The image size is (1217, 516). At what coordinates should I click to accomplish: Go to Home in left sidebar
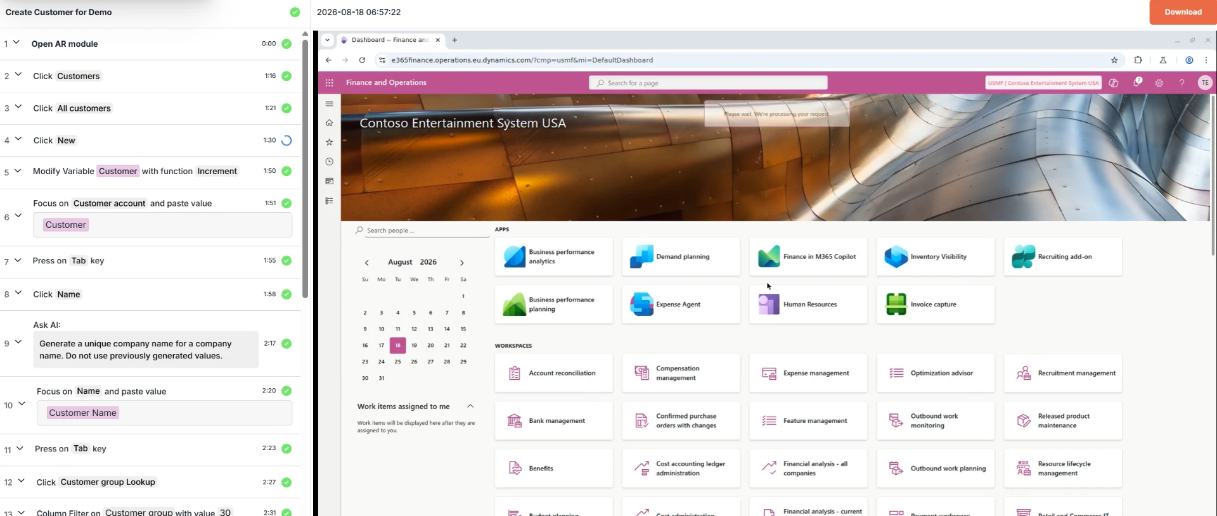click(329, 123)
